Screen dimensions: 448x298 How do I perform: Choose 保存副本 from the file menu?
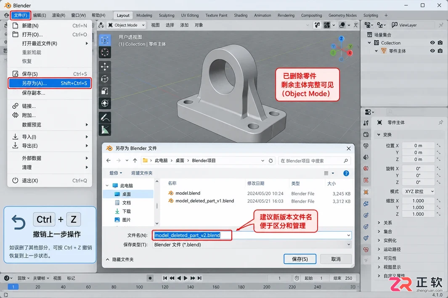pyautogui.click(x=50, y=93)
